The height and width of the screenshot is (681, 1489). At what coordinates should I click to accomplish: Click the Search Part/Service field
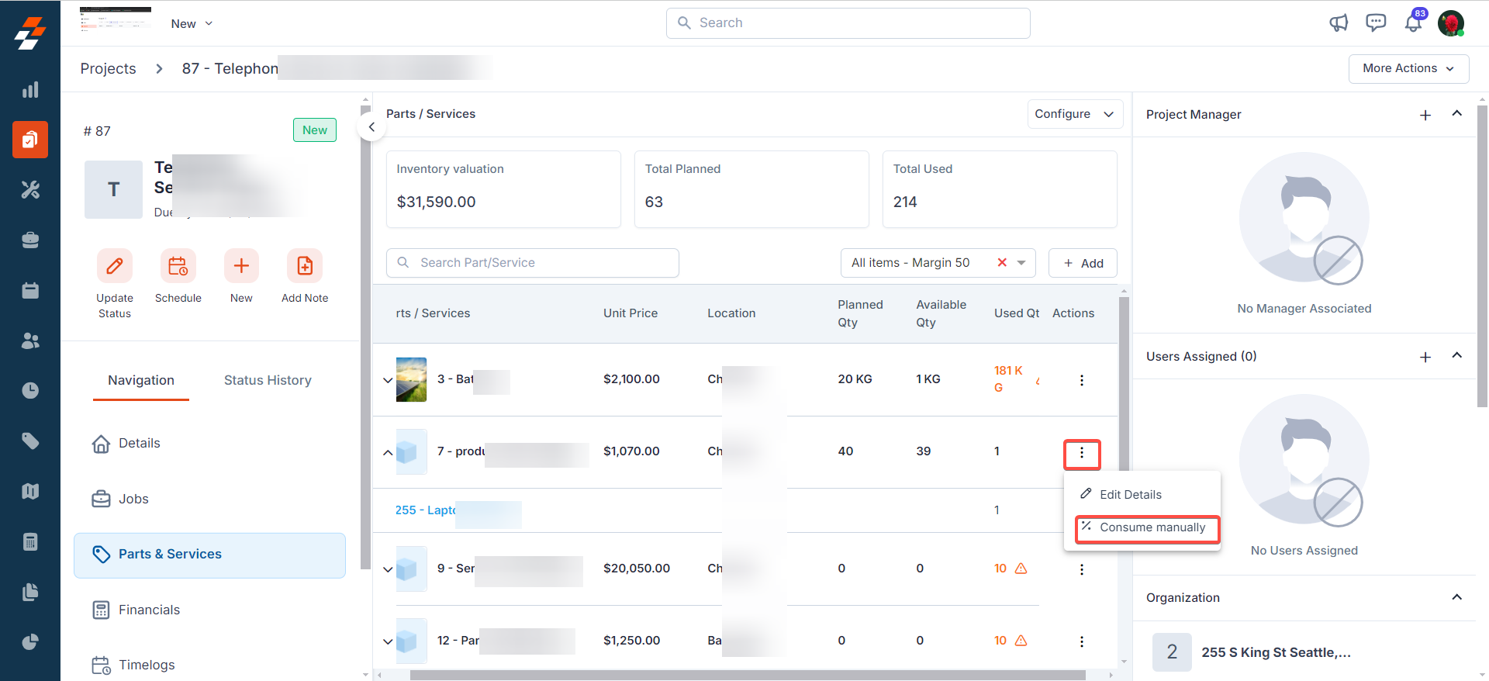tap(533, 263)
